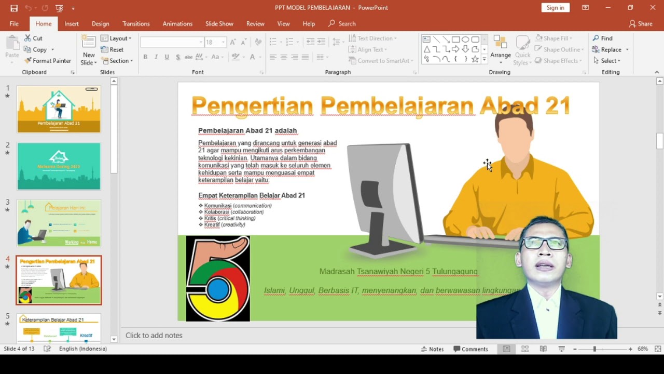Click the Ribbon Display Options icon
This screenshot has width=664, height=374.
[585, 8]
